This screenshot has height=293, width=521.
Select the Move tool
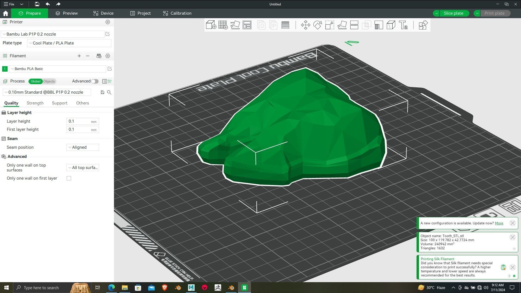click(306, 25)
